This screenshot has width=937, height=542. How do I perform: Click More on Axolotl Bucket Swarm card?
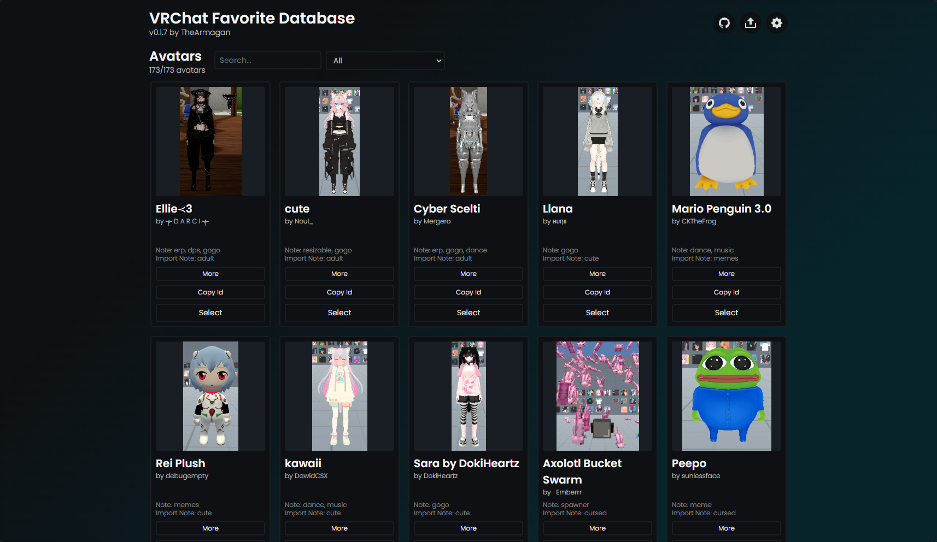(x=598, y=528)
